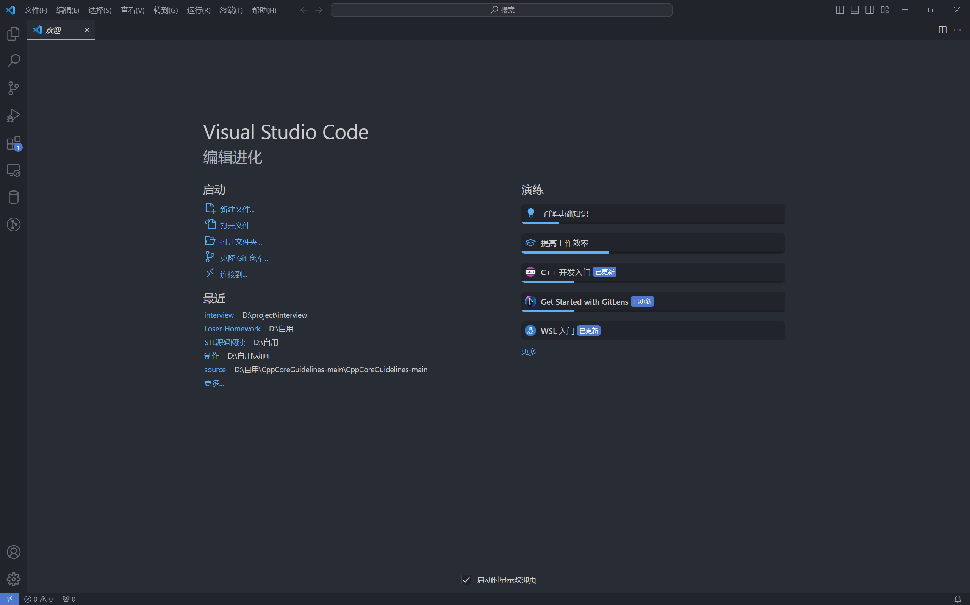Open recent folder interview
Image resolution: width=970 pixels, height=605 pixels.
219,315
